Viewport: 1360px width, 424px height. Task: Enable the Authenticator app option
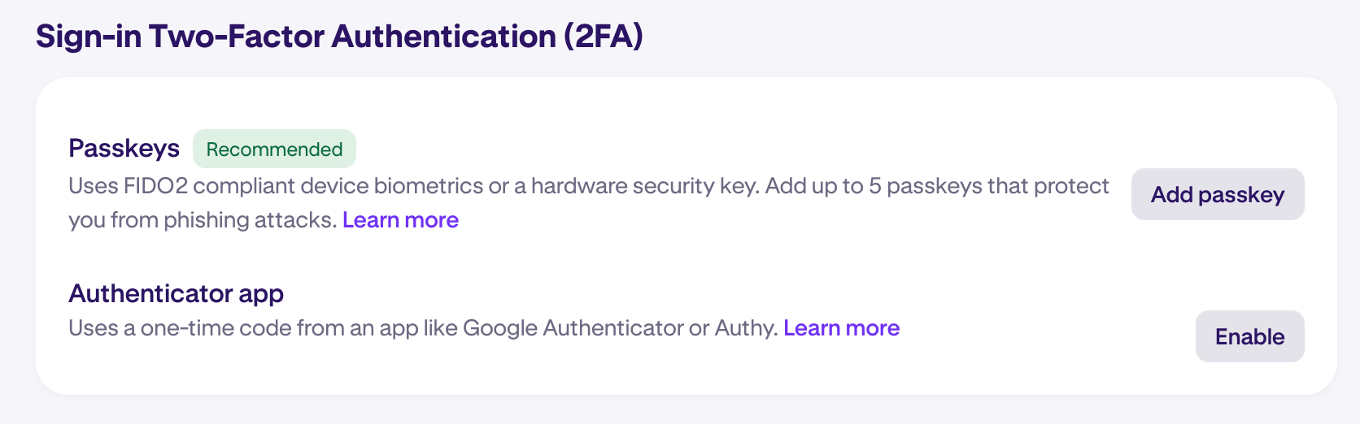pos(1249,336)
